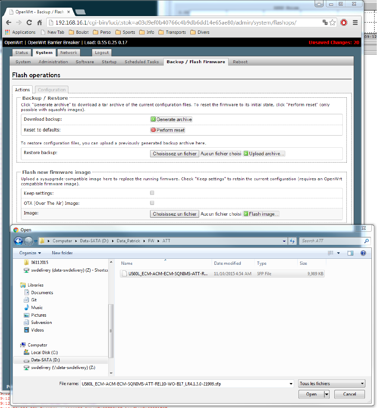The width and height of the screenshot is (377, 408).
Task: Select Music library
Action: [x=37, y=307]
